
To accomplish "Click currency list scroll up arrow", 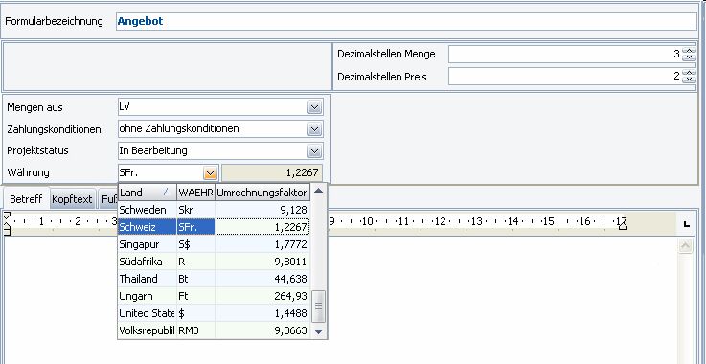I will [318, 191].
